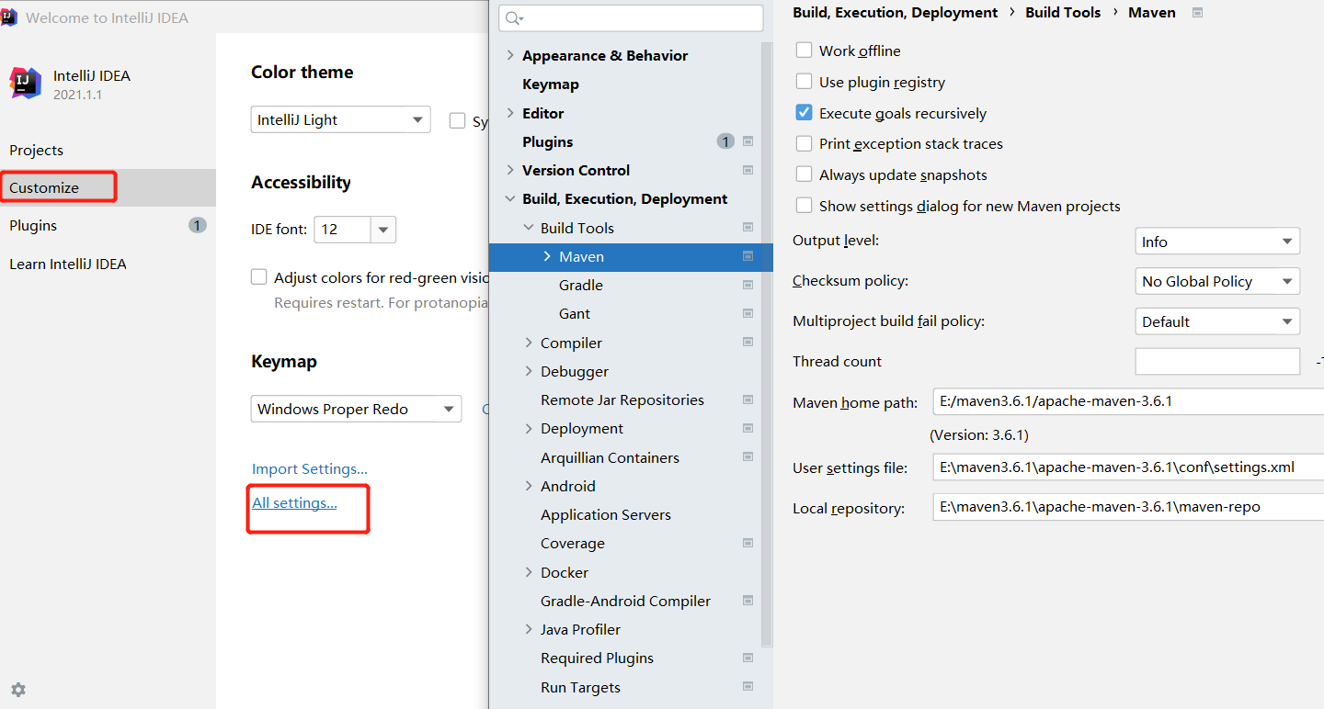The height and width of the screenshot is (709, 1324).
Task: Toggle Show settings dialog for new Maven projects
Action: [x=805, y=206]
